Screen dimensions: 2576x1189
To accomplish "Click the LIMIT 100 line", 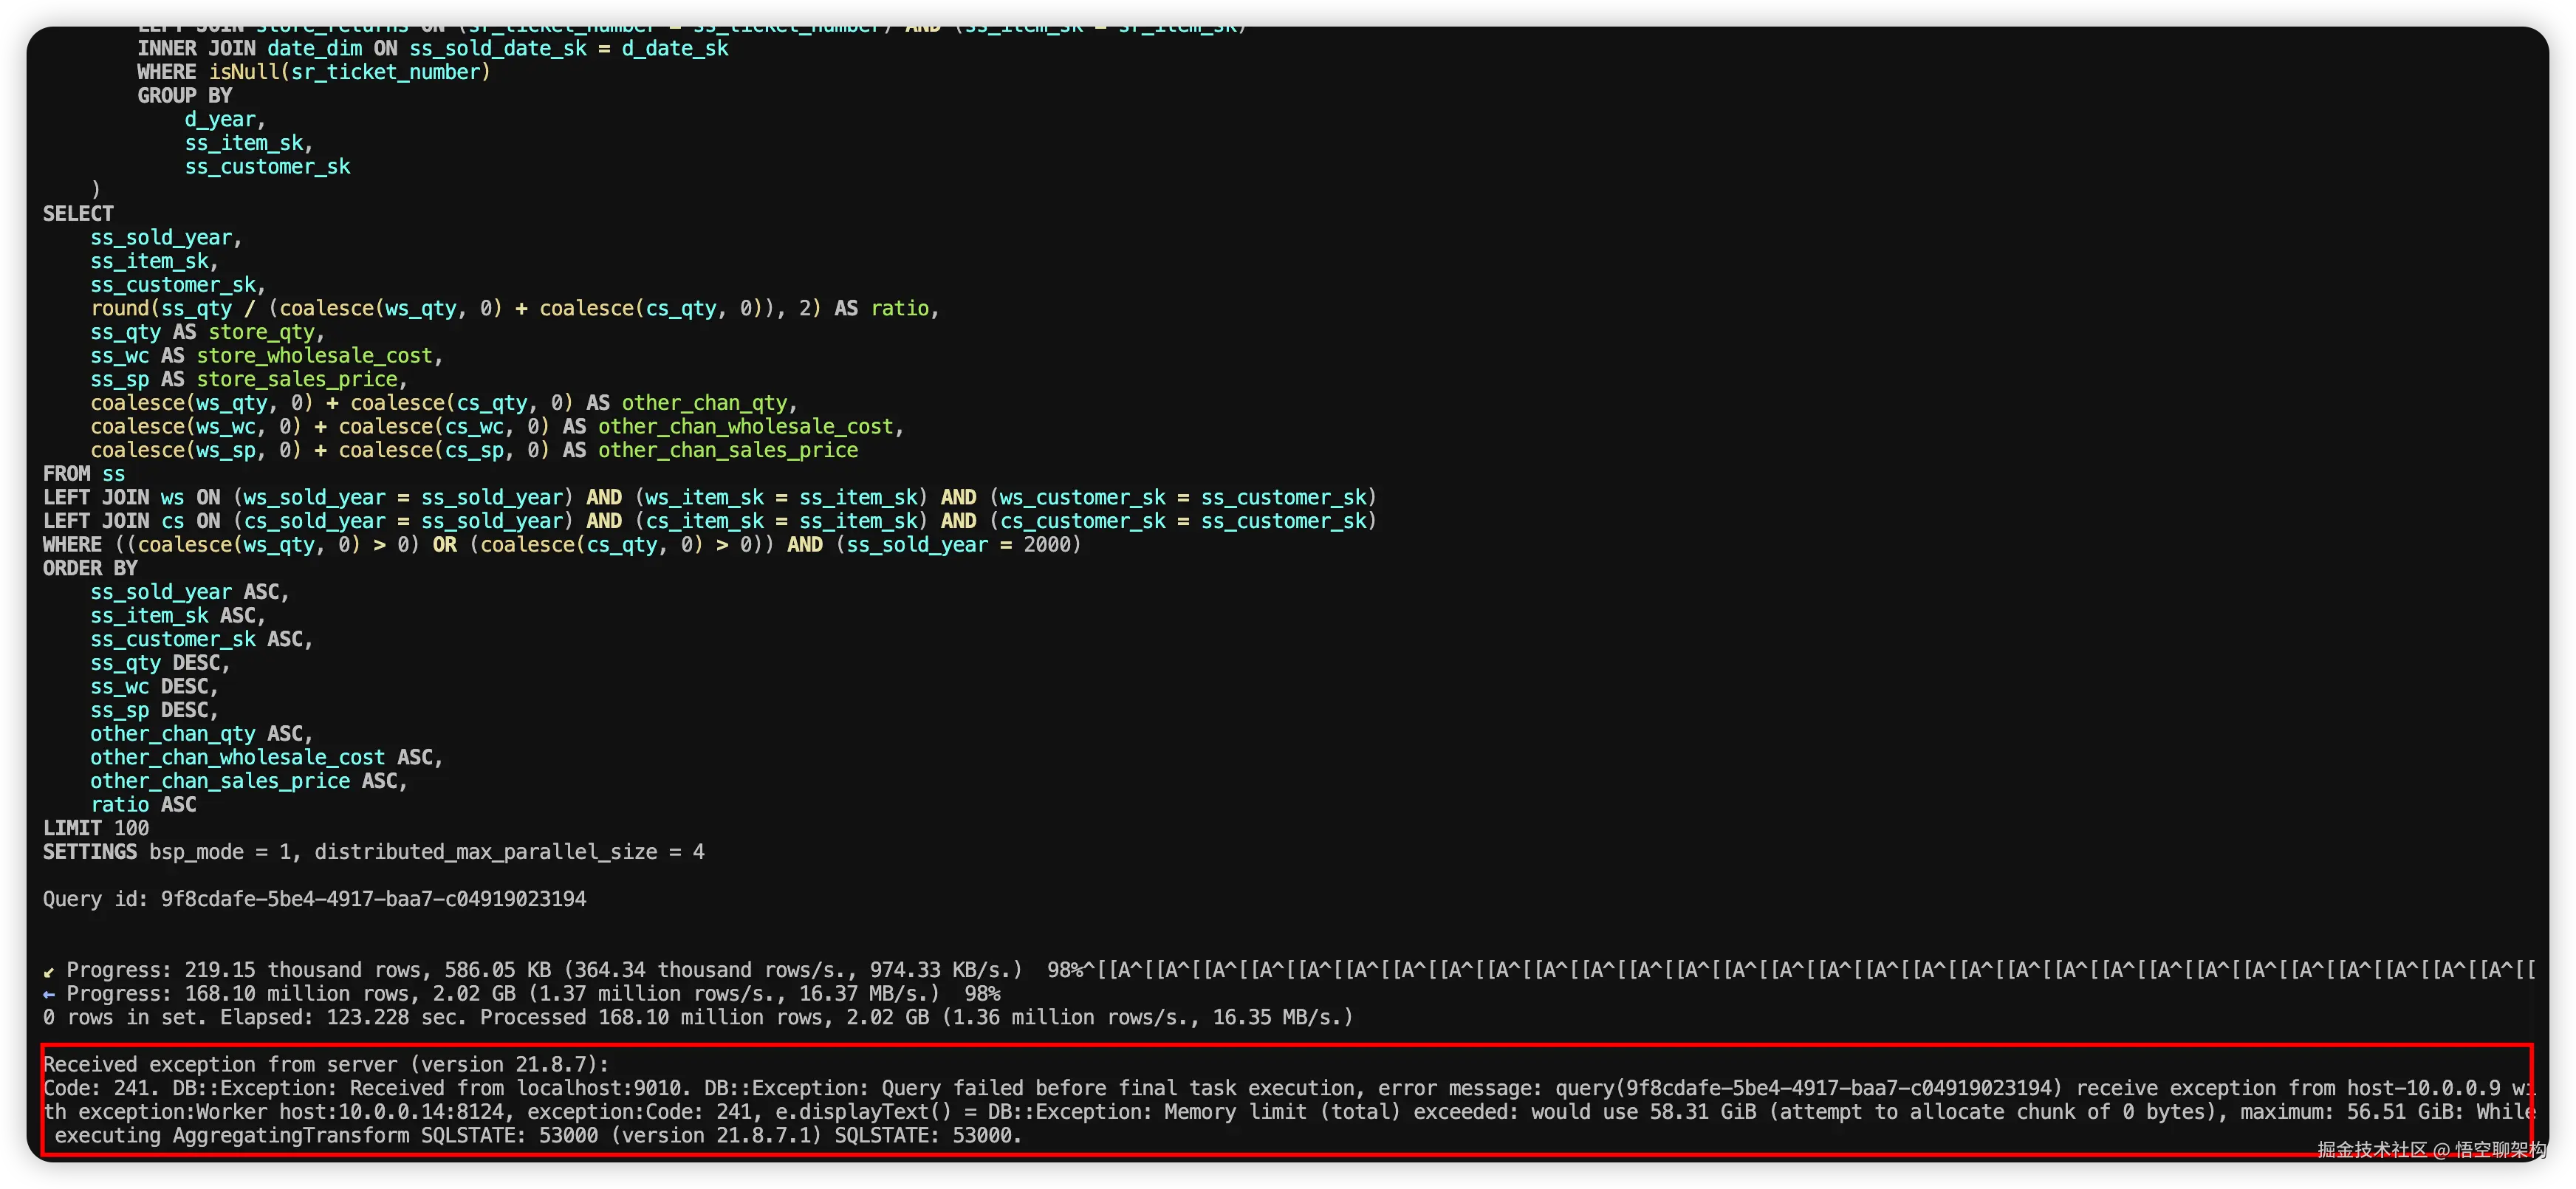I will [96, 828].
